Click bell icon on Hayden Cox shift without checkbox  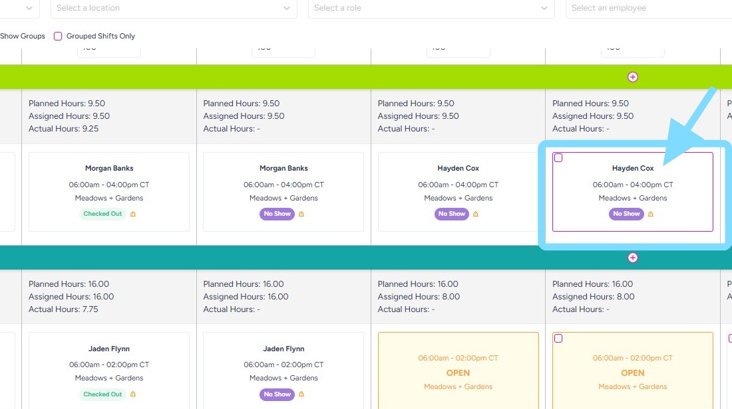click(x=475, y=214)
